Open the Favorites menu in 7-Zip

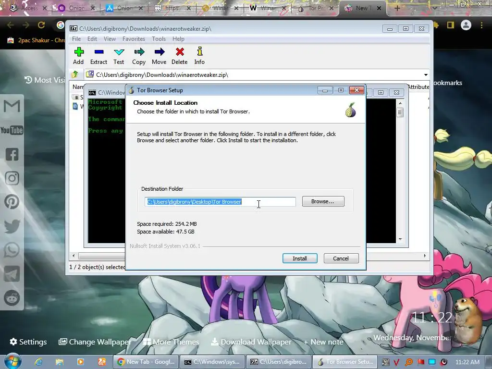(x=134, y=39)
